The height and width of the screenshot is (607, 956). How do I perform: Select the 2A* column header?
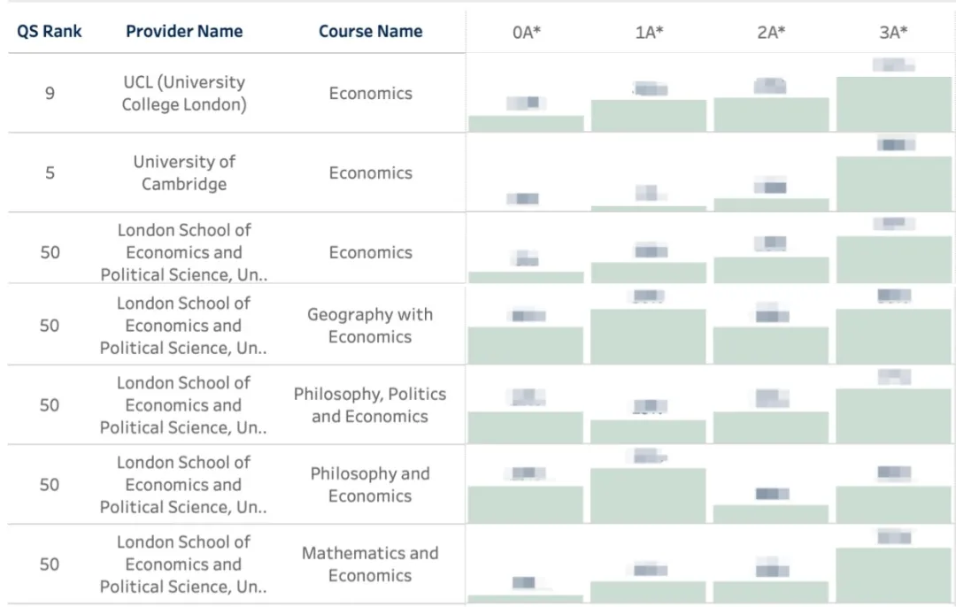click(771, 33)
